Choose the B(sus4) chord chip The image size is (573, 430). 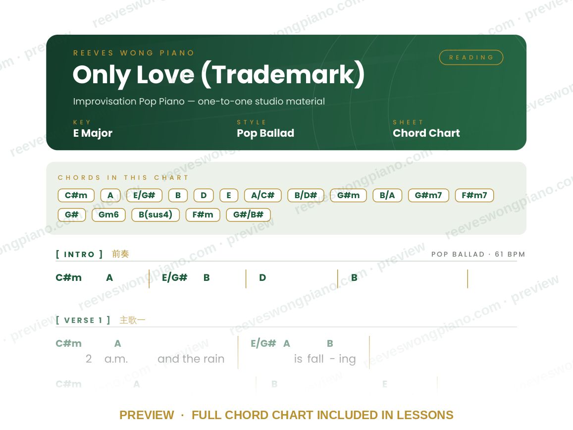[x=156, y=215]
